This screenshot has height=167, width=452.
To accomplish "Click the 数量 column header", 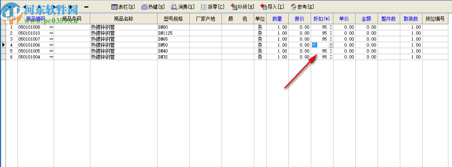I will click(x=277, y=19).
